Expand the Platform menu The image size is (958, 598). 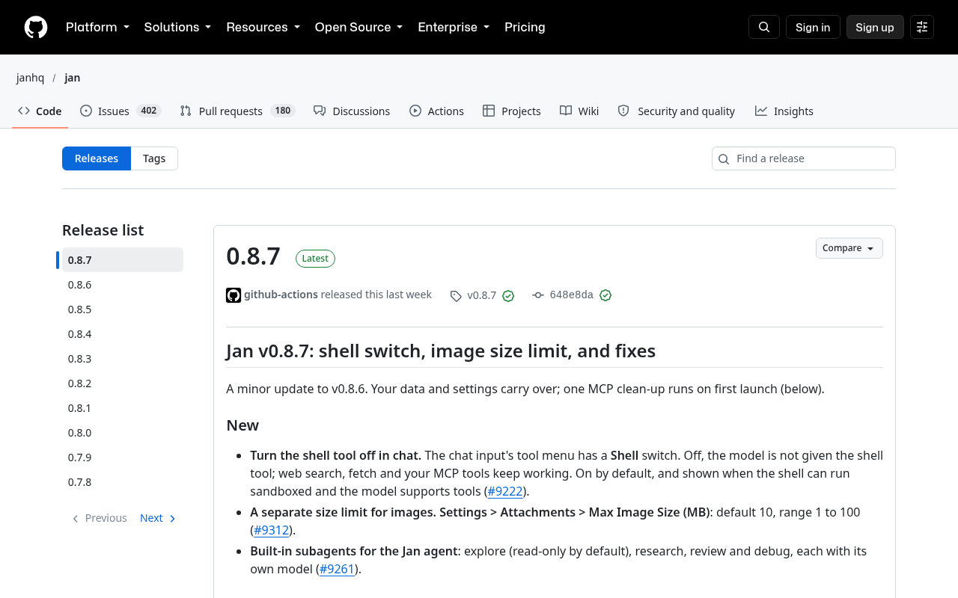click(97, 27)
